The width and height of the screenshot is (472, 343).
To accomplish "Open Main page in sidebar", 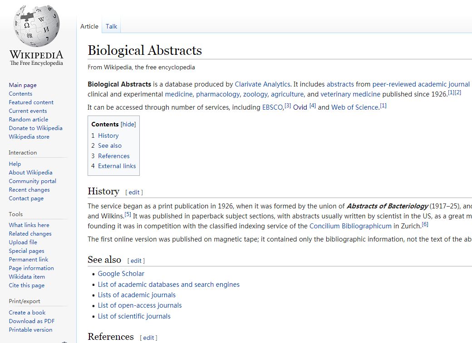I will click(x=23, y=85).
